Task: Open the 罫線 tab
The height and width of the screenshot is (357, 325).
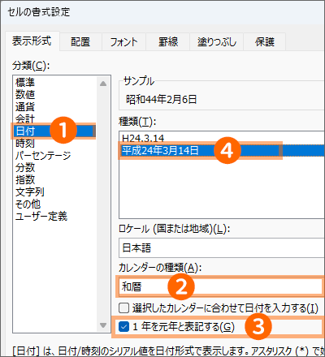Action: pos(168,42)
